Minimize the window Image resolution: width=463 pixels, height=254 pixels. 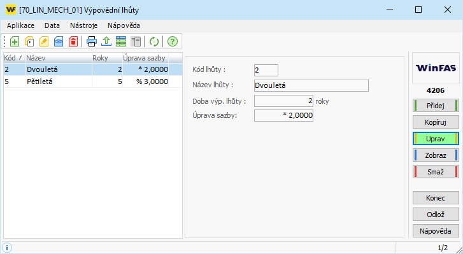coord(390,10)
